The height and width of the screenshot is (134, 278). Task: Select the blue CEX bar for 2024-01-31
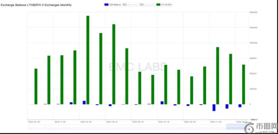[x=84, y=103]
